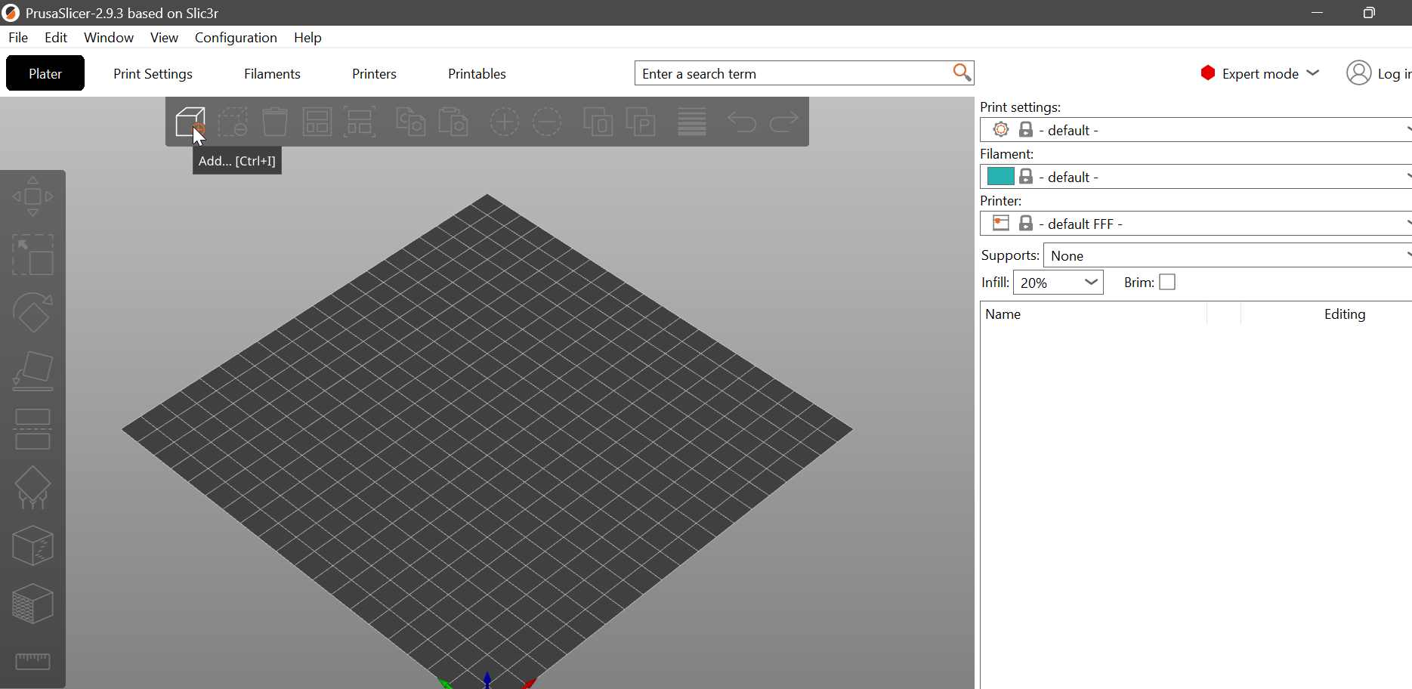Click the Arrange selection toolbar icon
This screenshot has height=689, width=1412.
360,122
